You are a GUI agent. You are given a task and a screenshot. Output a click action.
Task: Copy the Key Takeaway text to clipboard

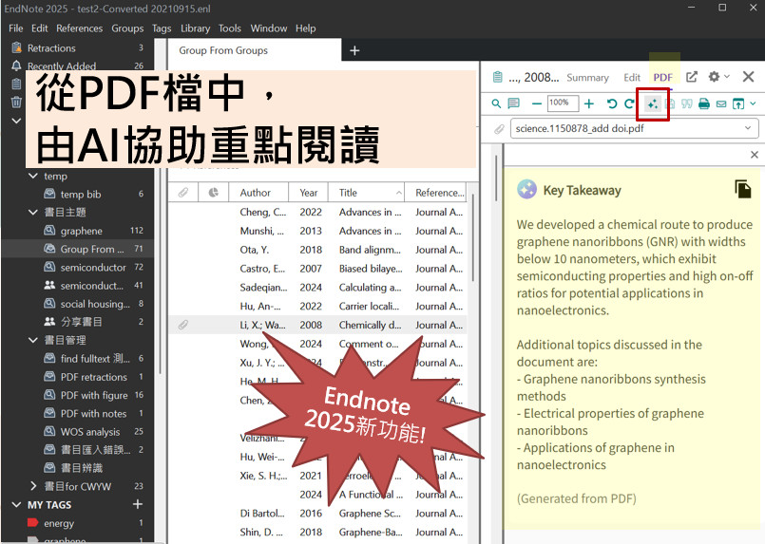[743, 189]
